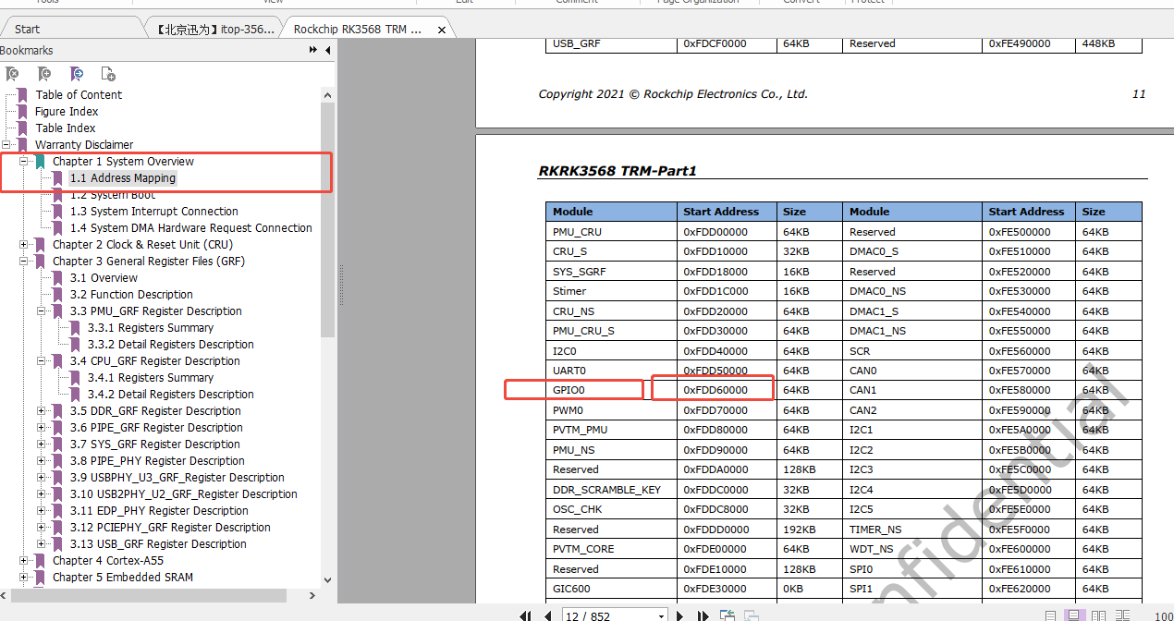Jump to the first page
This screenshot has height=621, width=1174.
(x=525, y=615)
